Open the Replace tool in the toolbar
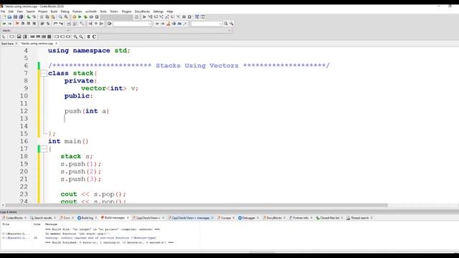The width and height of the screenshot is (459, 258). [66, 17]
